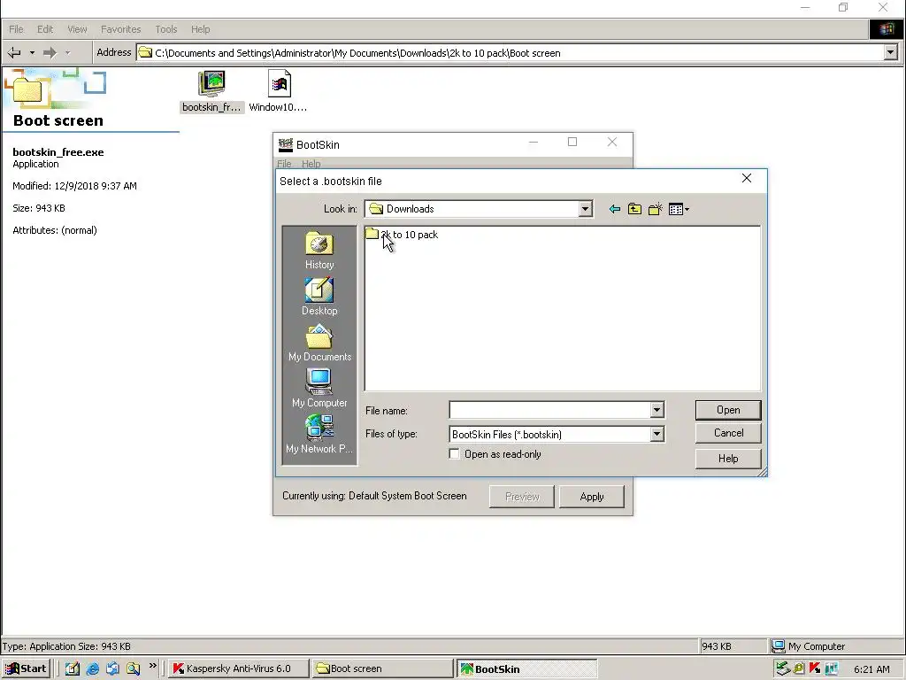Expand the Look in dropdown
This screenshot has height=680, width=906.
[586, 209]
